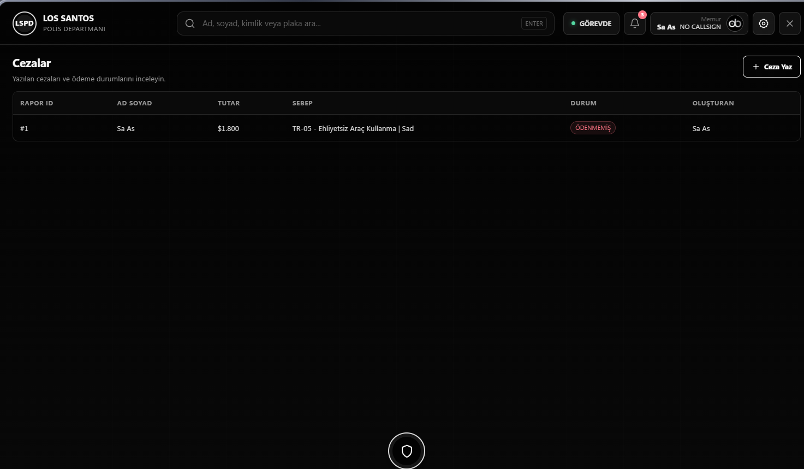Click the Ceza Yaz button

click(772, 67)
